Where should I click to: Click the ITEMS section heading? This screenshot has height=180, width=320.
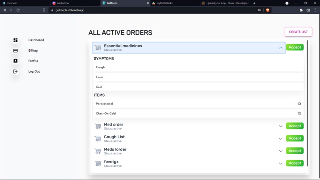(99, 95)
